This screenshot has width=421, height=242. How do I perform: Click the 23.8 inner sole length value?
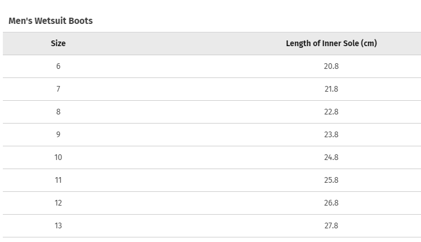[331, 134]
